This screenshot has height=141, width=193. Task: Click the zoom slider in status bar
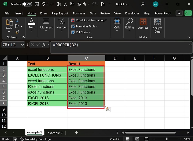[166, 139]
